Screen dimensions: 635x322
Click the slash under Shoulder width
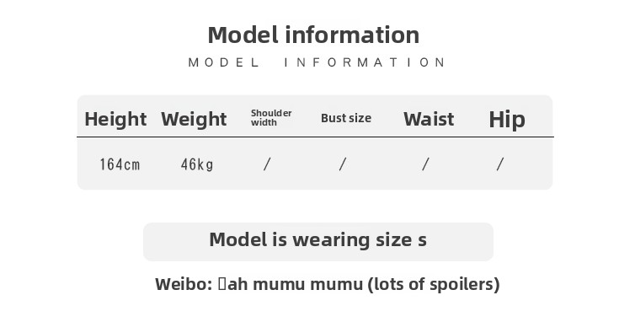pyautogui.click(x=267, y=164)
